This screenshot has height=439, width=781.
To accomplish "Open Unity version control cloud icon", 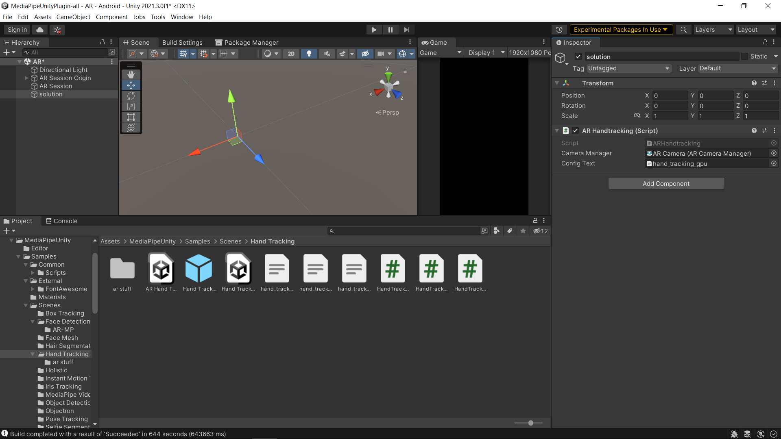I will click(39, 29).
